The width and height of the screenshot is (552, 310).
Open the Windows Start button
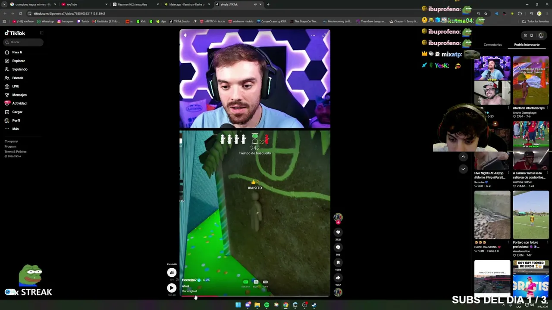pos(238,305)
